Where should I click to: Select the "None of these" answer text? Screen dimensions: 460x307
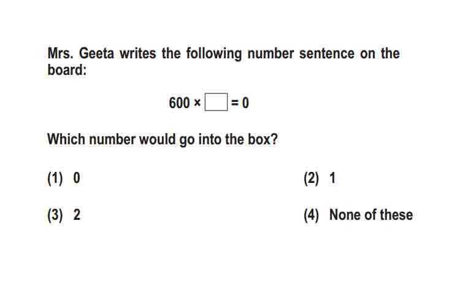tap(371, 215)
